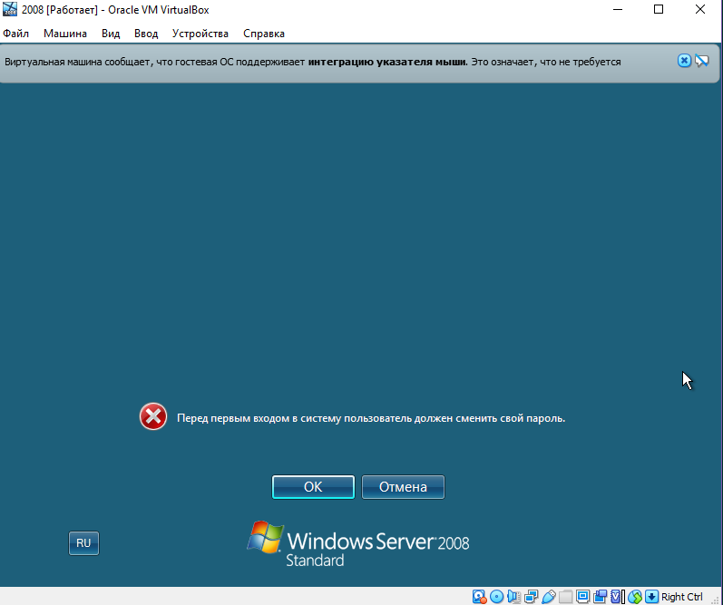Click the Right Ctrl host key label
The height and width of the screenshot is (605, 723).
[682, 597]
